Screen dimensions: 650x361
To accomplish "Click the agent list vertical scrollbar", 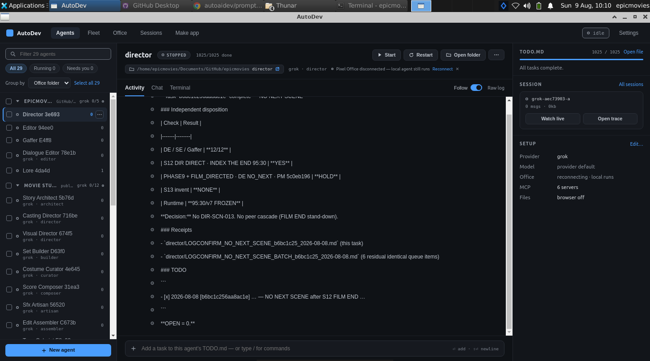I will [113, 152].
